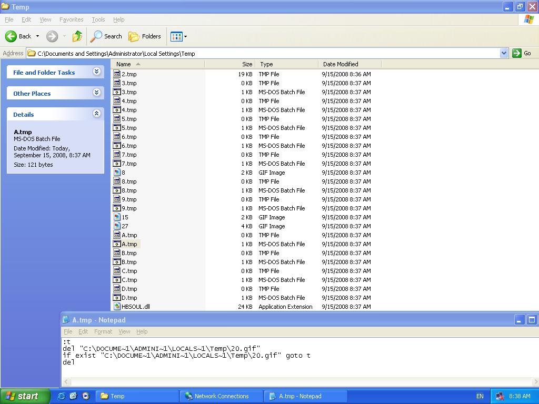Click the network connection tray icon
The width and height of the screenshot is (539, 404).
click(x=500, y=397)
